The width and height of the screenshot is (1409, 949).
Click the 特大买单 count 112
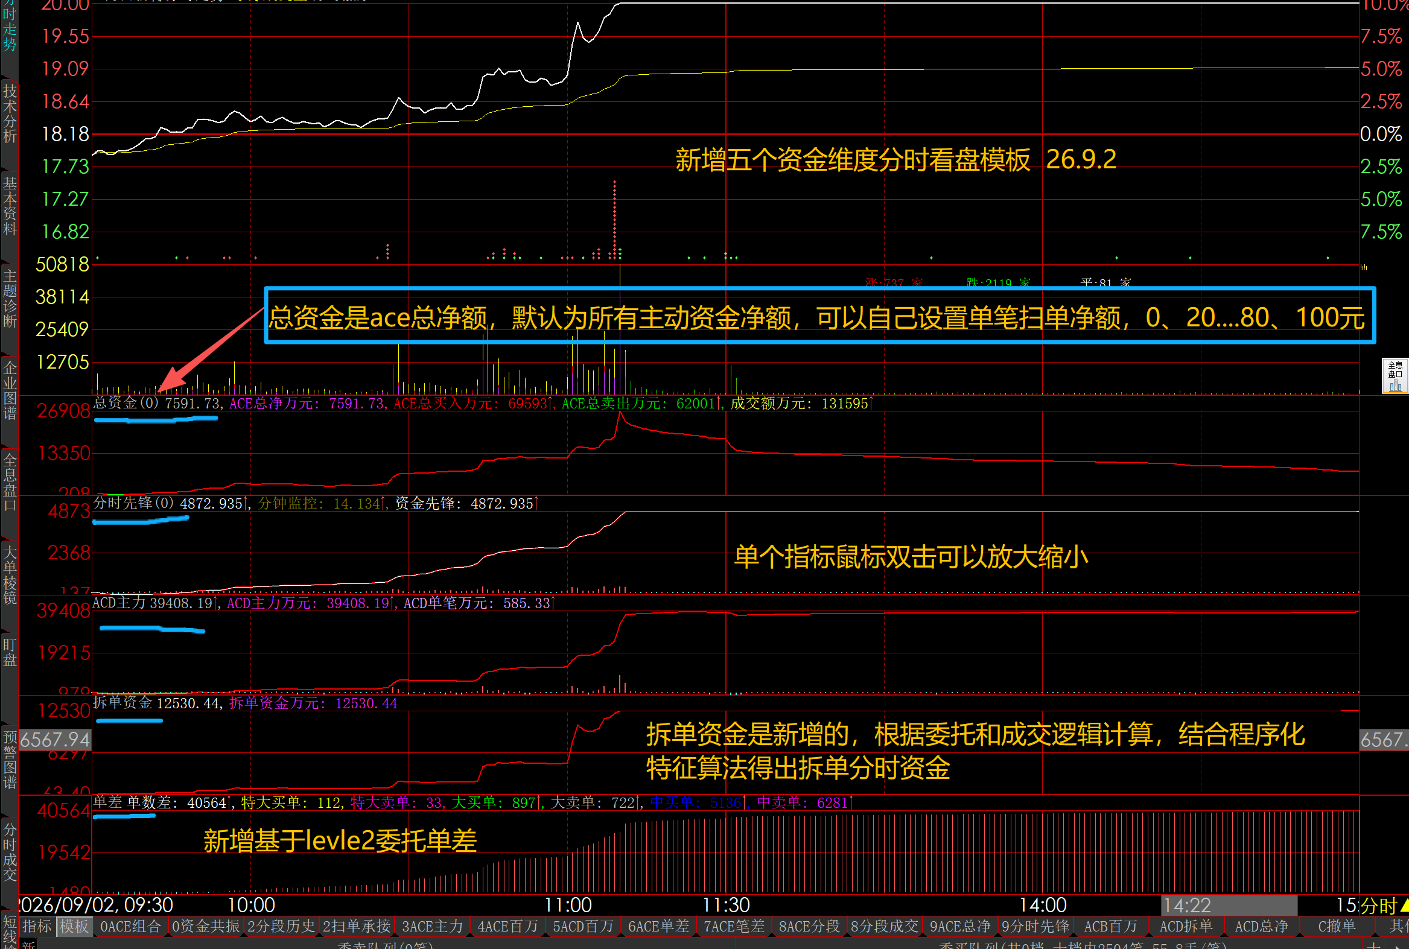coord(329,803)
